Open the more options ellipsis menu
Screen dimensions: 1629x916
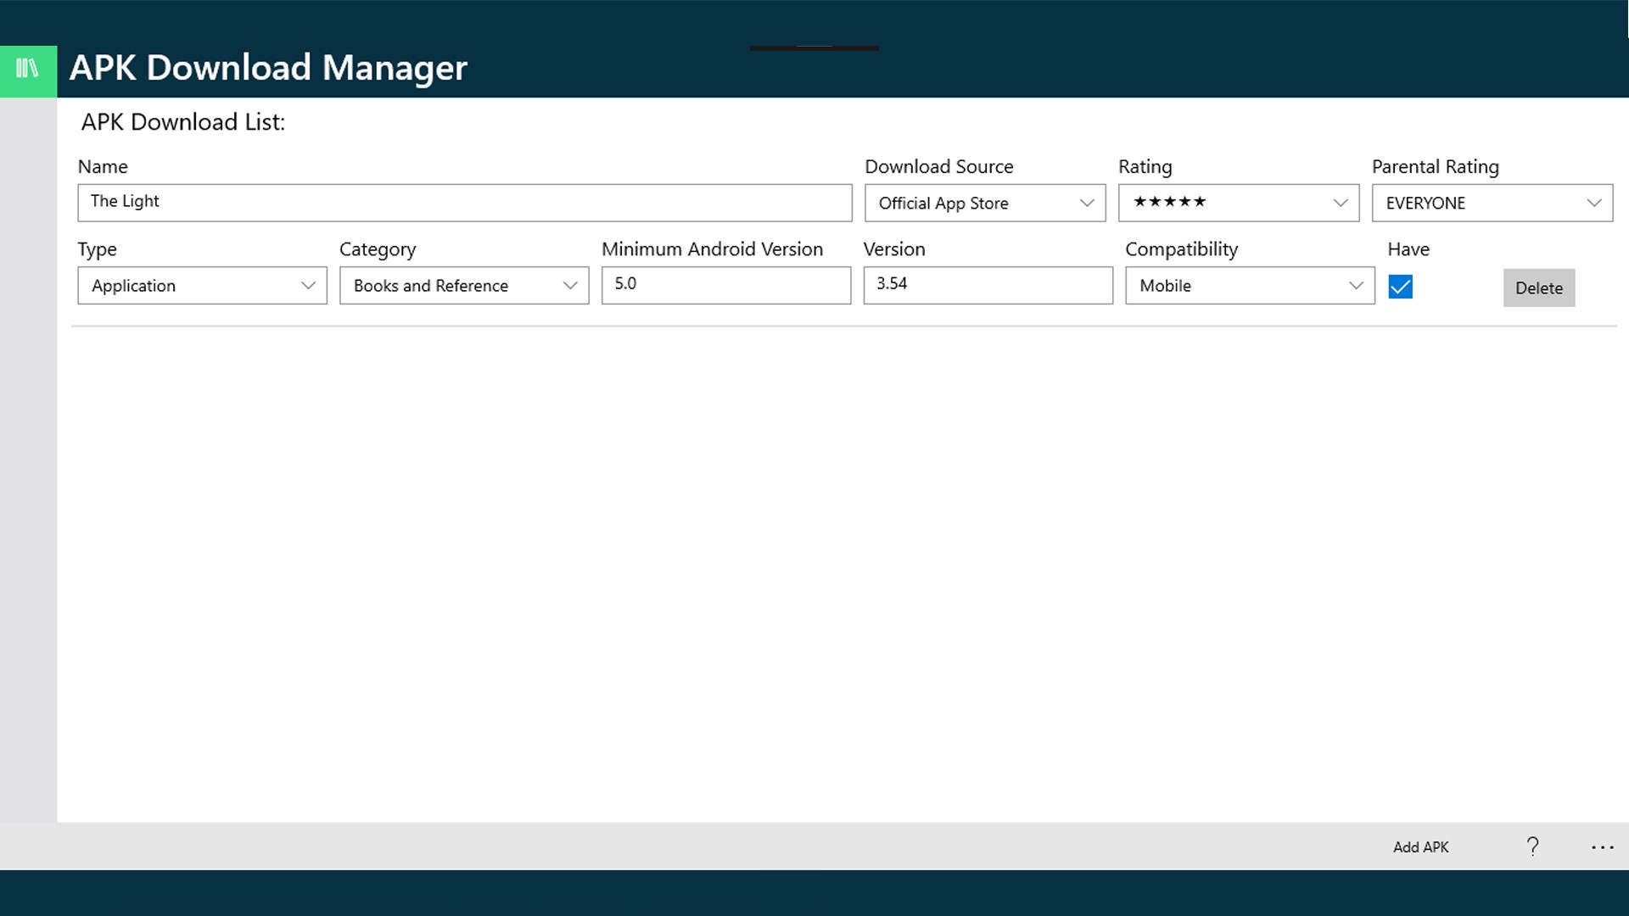[x=1602, y=846]
